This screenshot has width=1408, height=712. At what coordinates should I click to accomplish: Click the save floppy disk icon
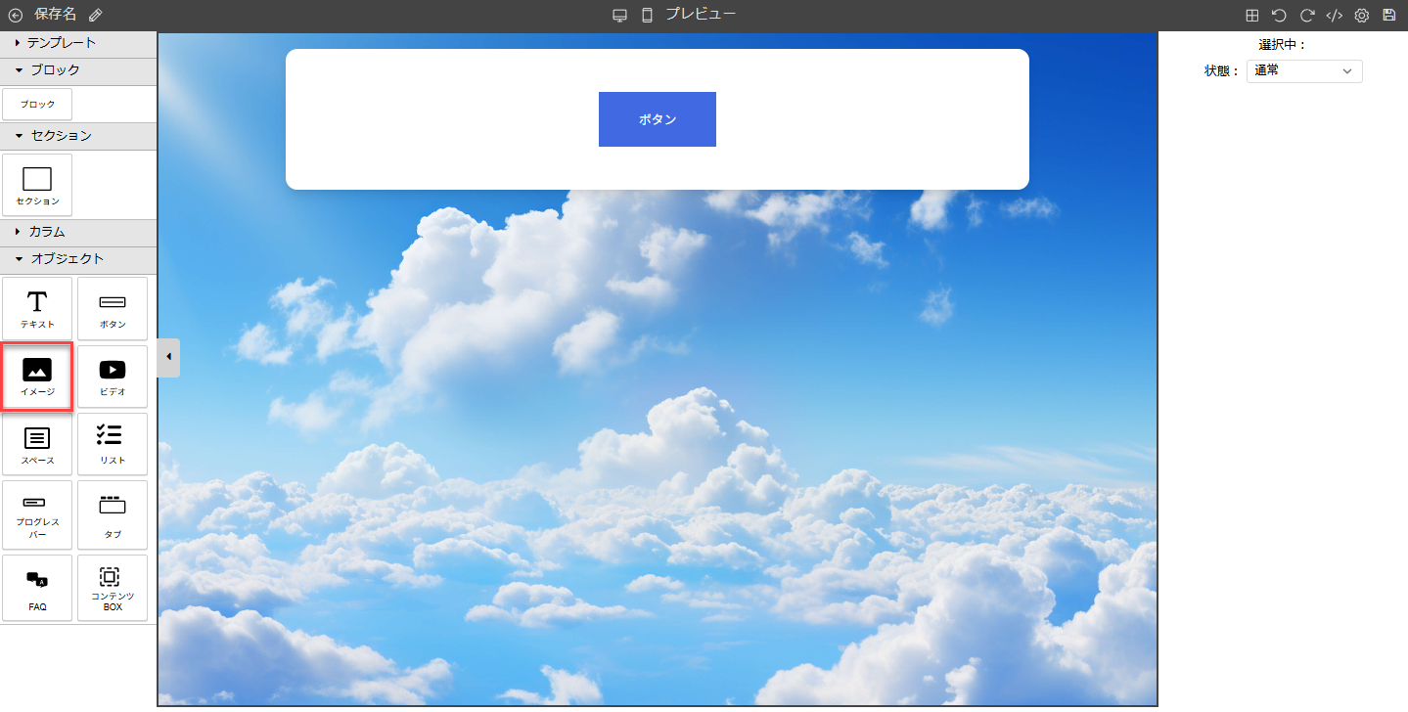1388,16
